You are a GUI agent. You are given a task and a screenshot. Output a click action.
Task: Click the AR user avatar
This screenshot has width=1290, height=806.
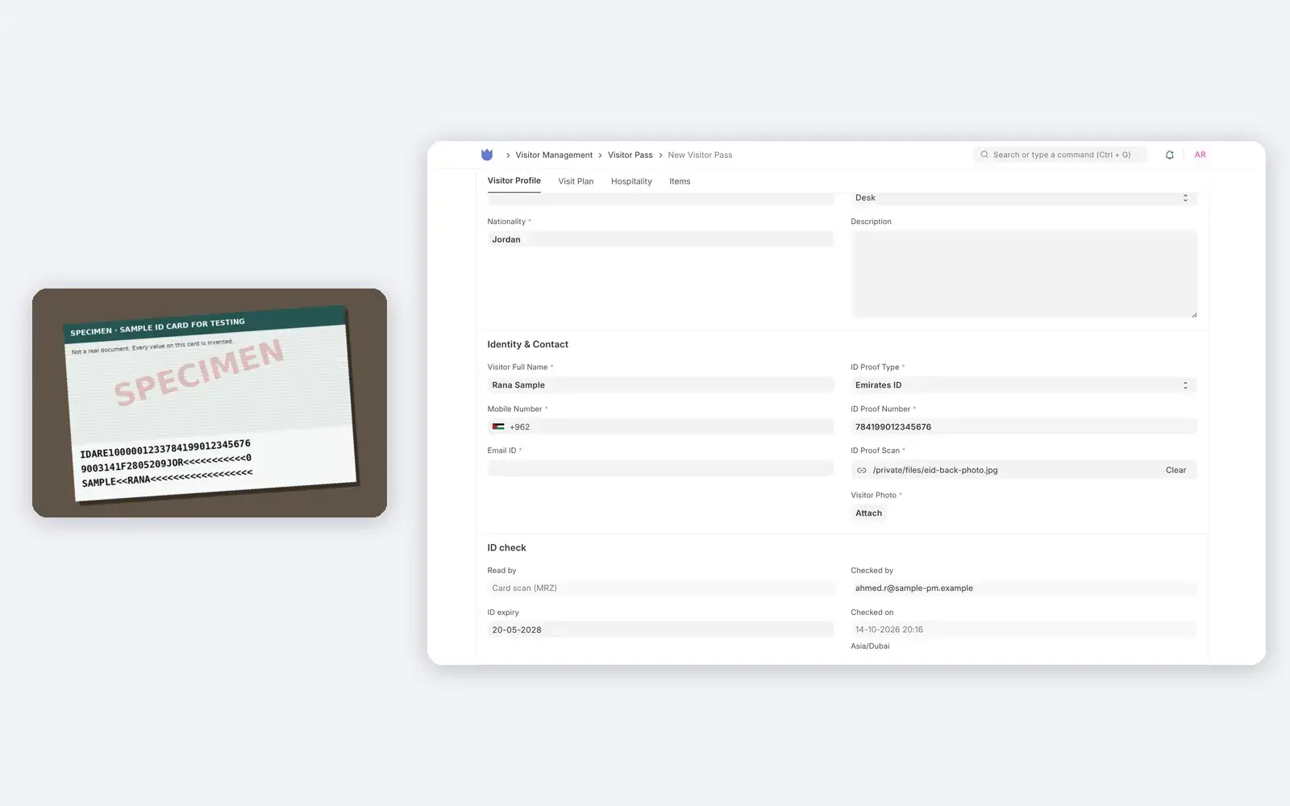tap(1200, 155)
